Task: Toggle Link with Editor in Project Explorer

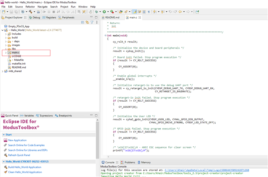Action: pos(87,23)
